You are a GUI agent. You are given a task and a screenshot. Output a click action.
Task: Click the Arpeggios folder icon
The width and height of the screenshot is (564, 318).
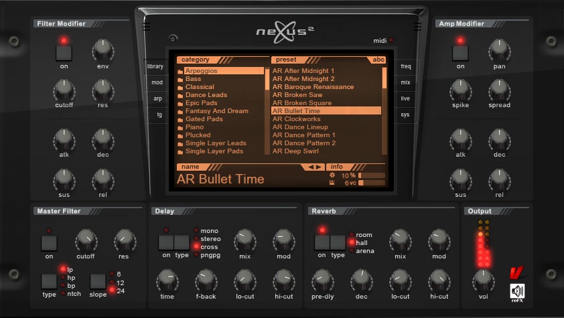[180, 71]
